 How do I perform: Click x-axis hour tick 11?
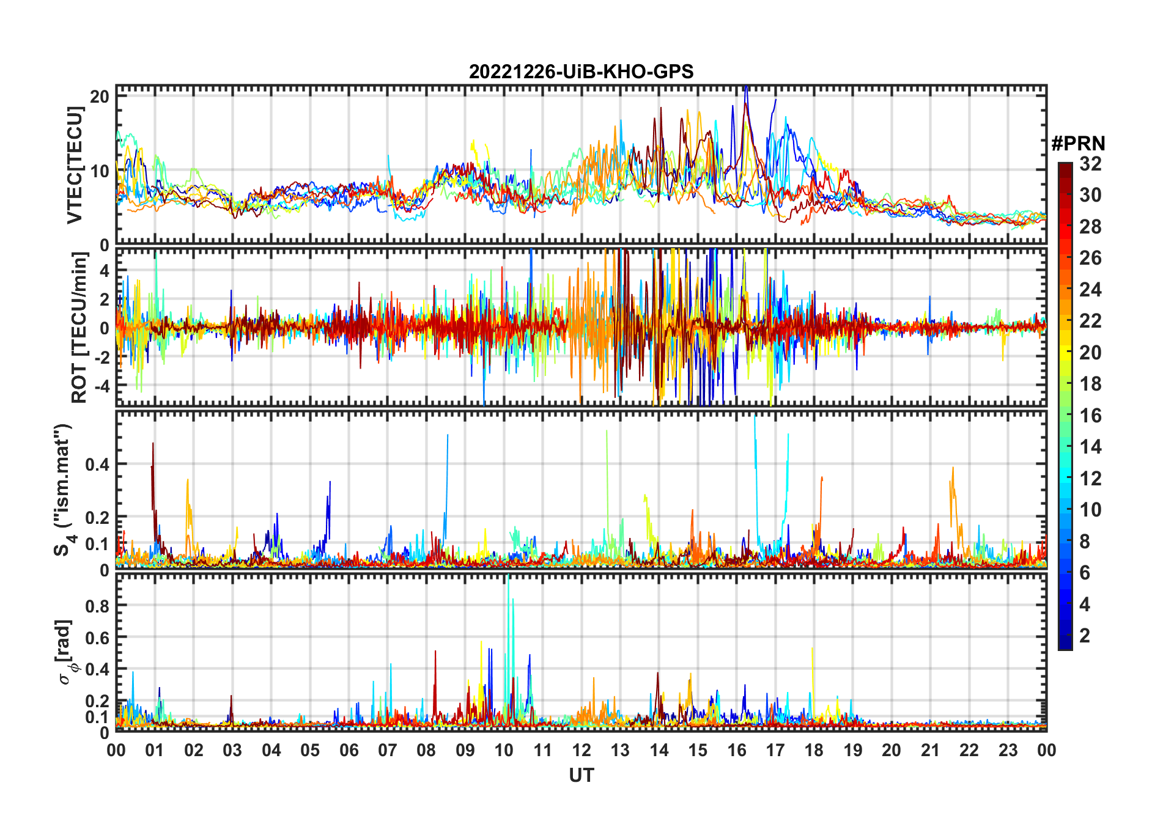click(x=543, y=750)
